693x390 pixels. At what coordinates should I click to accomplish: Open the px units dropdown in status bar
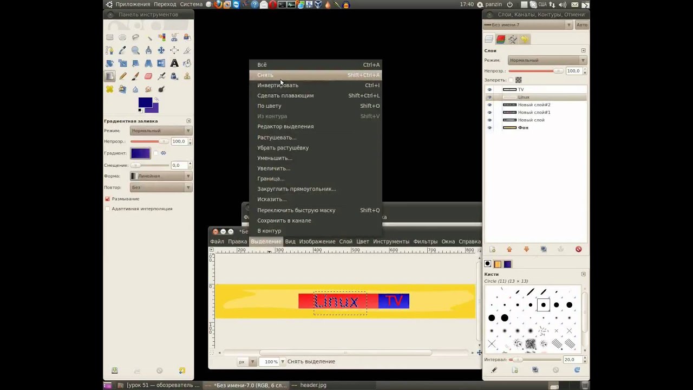pyautogui.click(x=247, y=361)
